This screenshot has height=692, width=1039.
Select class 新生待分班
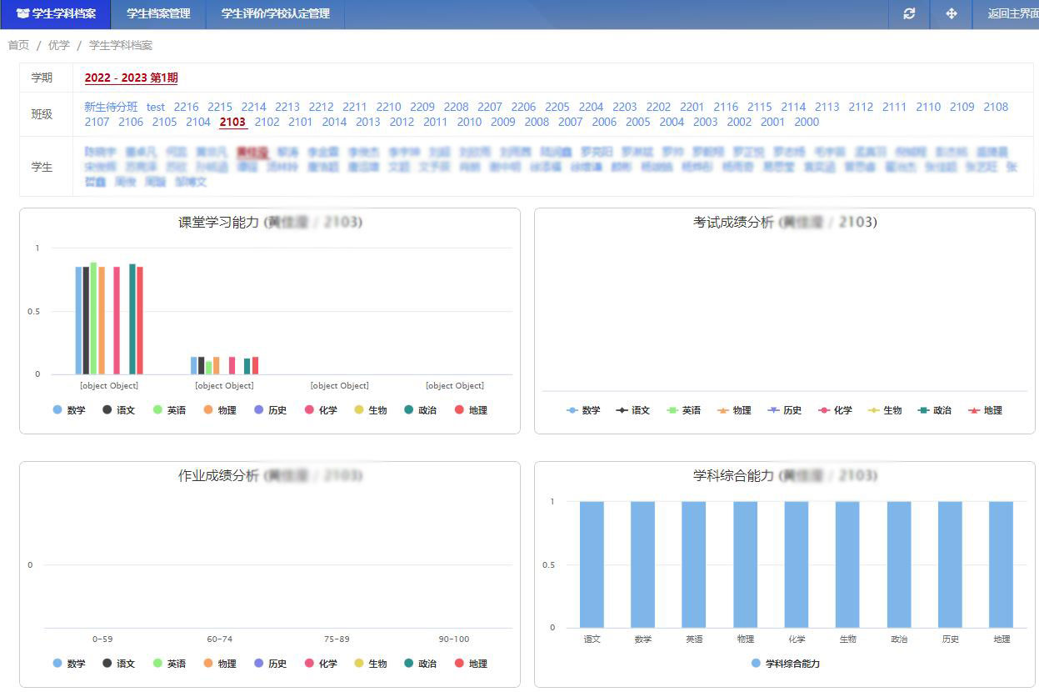(x=111, y=107)
